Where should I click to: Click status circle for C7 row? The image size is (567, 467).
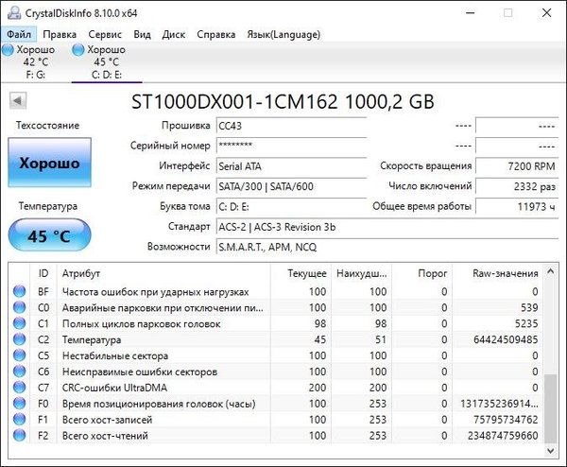[19, 387]
